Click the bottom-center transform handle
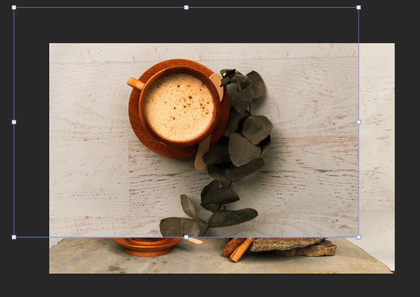Viewport: 420px width, 297px height. pos(186,237)
